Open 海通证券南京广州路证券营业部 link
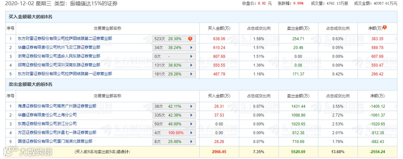This screenshot has height=159, width=403. pyautogui.click(x=57, y=106)
